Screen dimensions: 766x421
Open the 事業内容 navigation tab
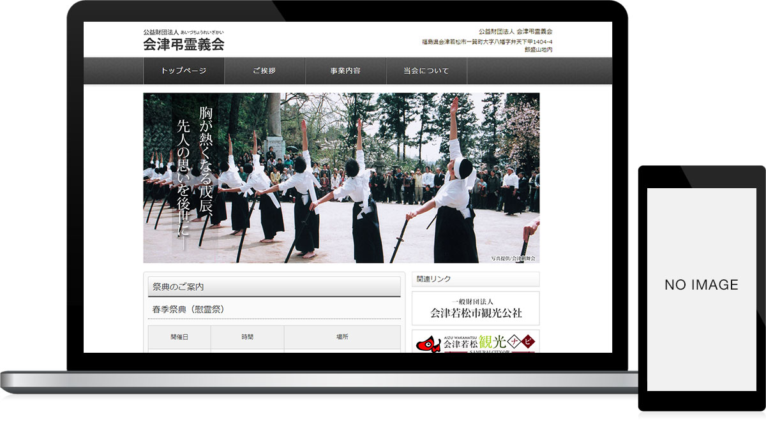tap(346, 71)
